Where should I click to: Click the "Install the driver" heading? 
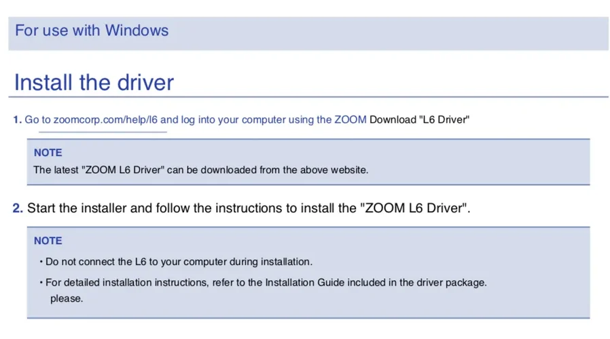pyautogui.click(x=94, y=83)
